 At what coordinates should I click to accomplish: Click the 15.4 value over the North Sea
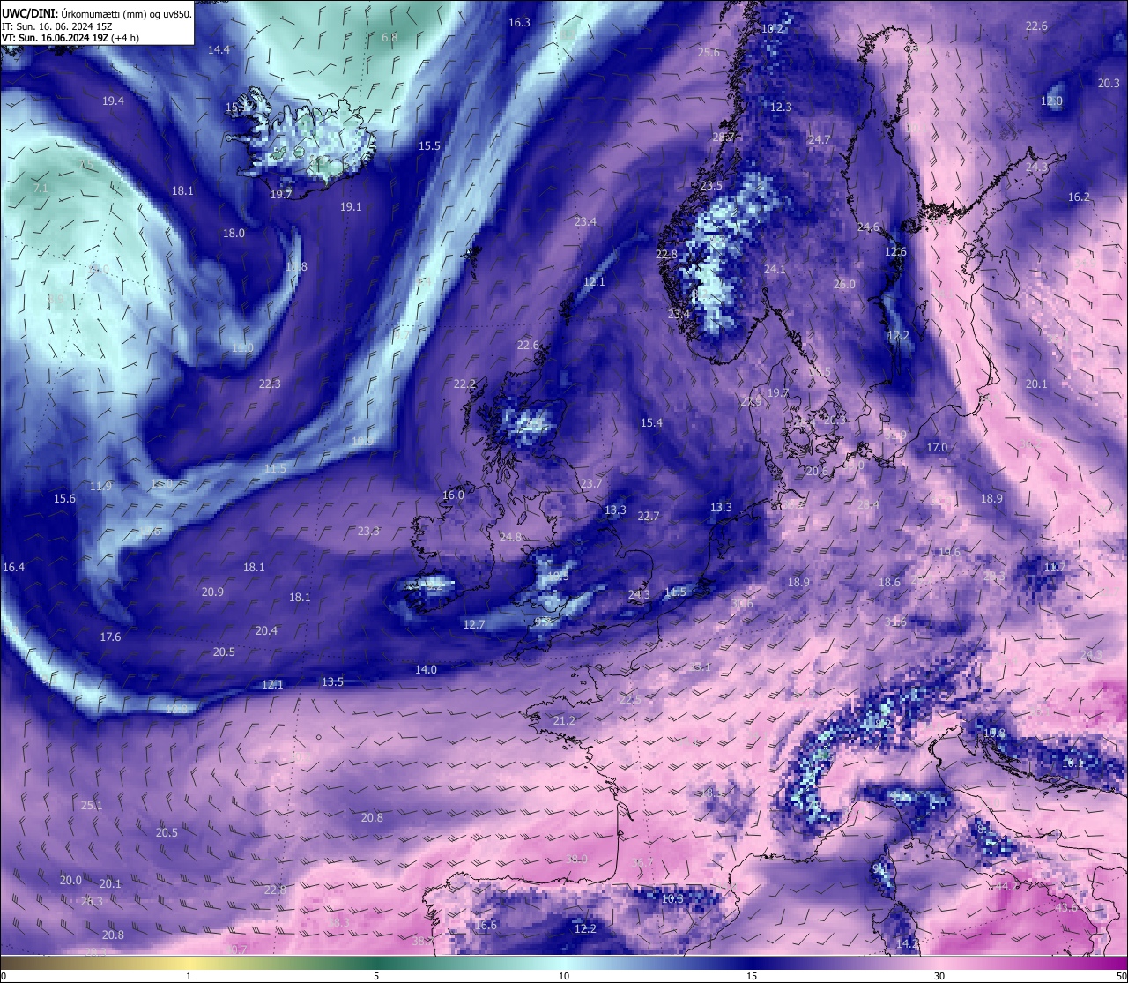coord(651,422)
